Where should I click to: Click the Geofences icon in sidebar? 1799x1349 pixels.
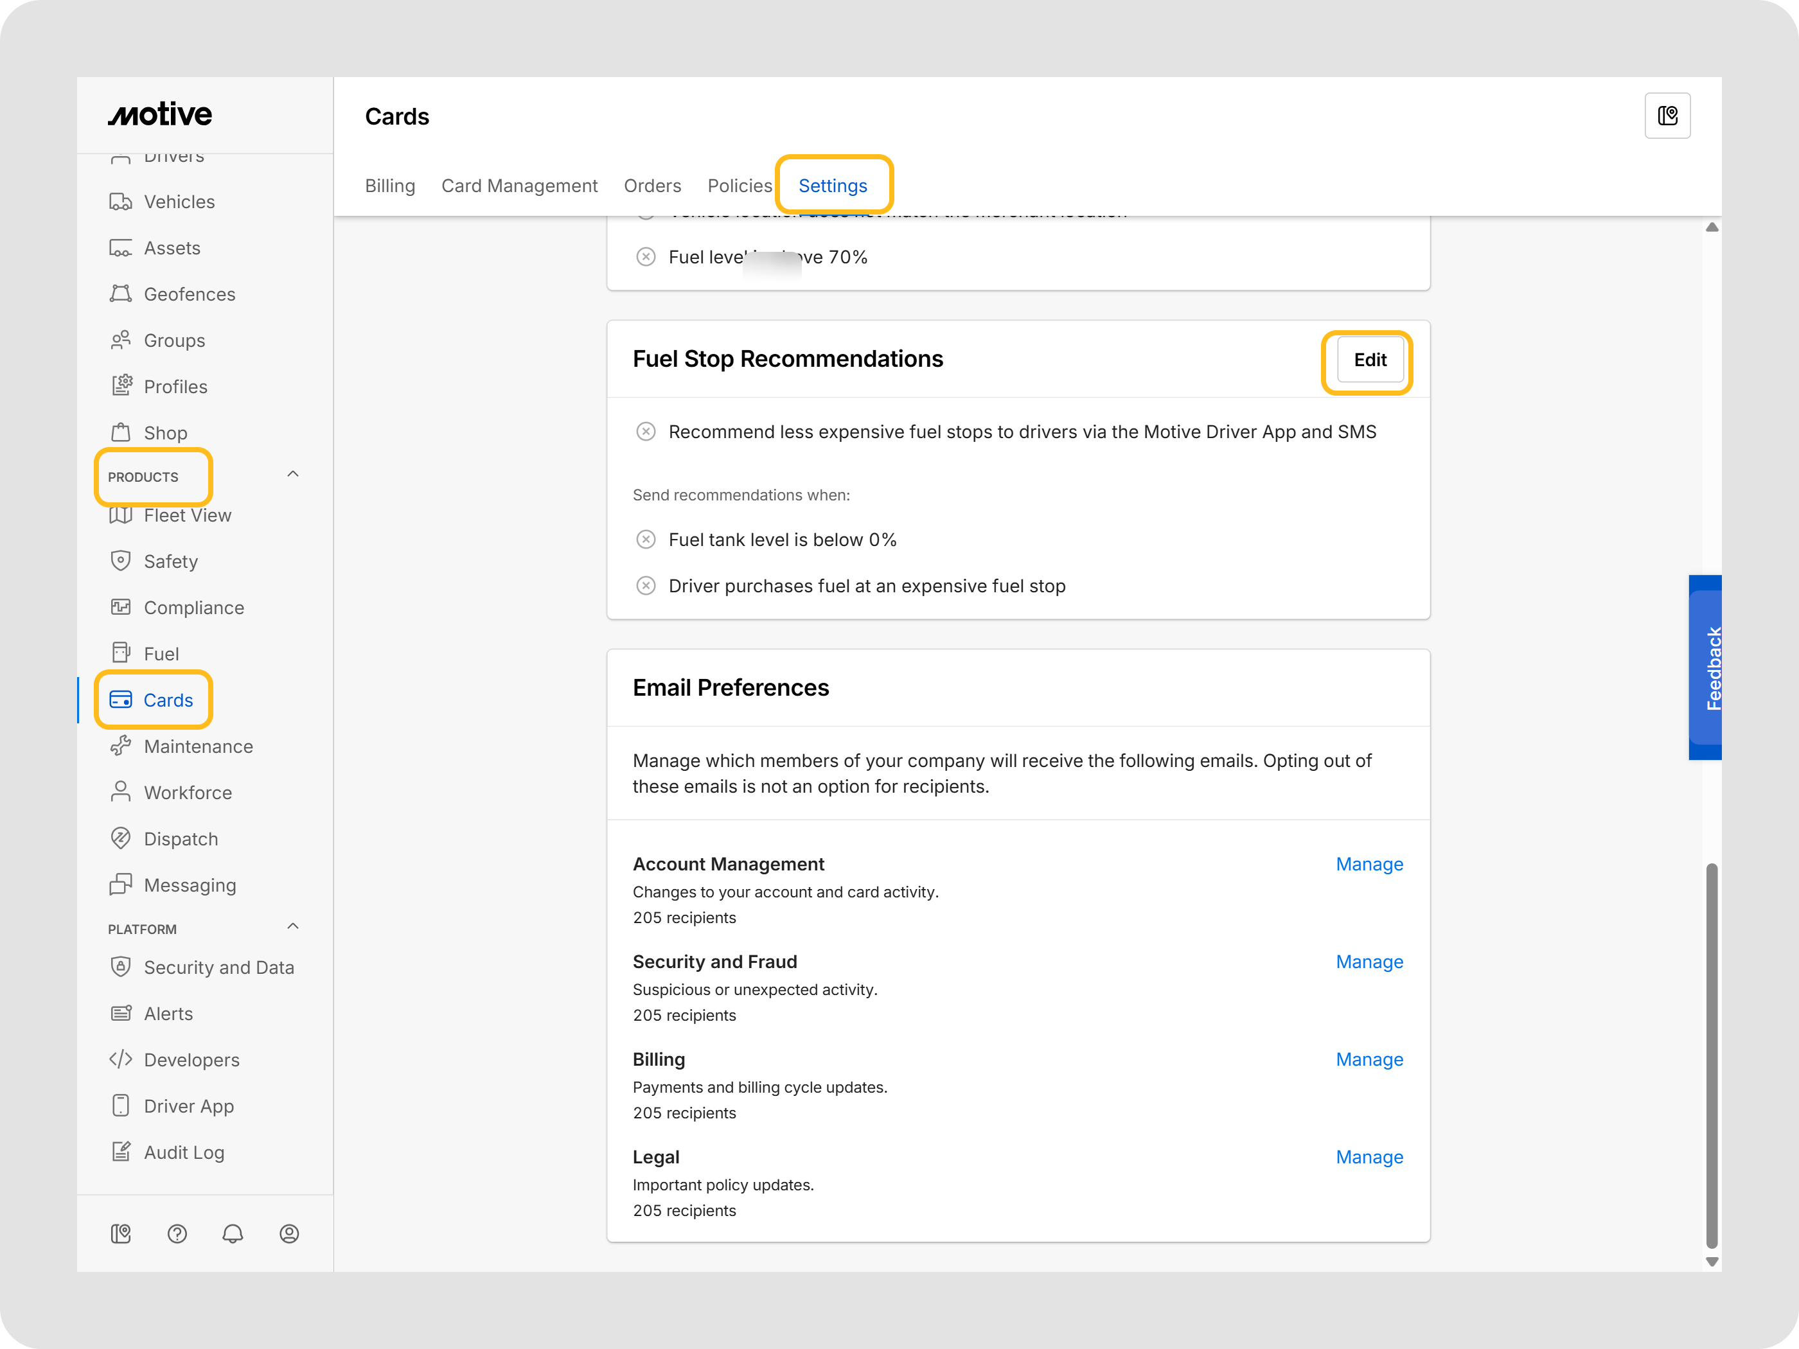click(120, 294)
